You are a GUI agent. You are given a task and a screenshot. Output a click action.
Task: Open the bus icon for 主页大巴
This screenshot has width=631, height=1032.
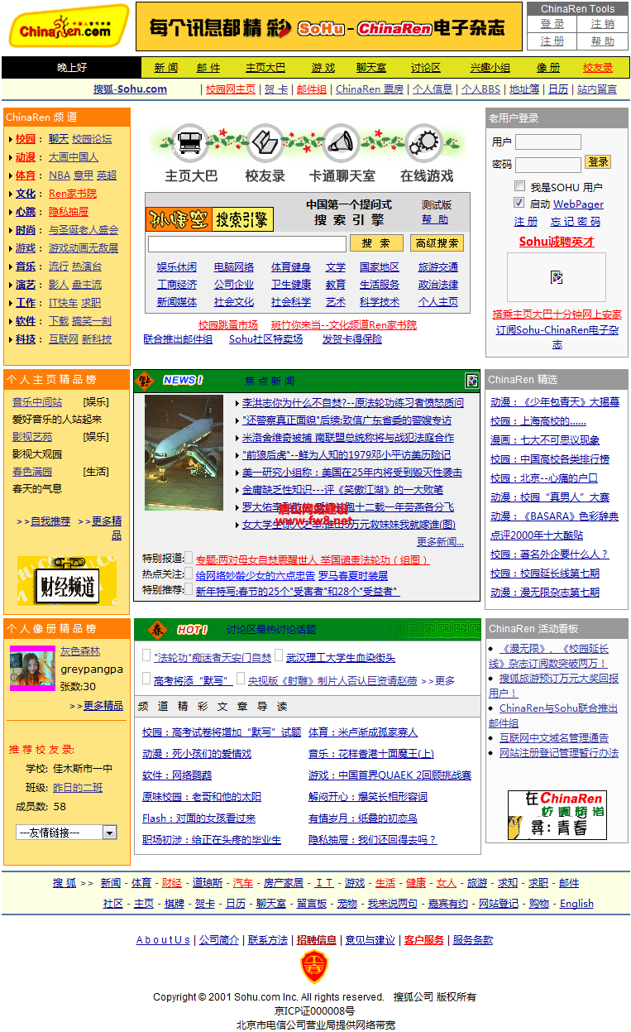click(192, 143)
